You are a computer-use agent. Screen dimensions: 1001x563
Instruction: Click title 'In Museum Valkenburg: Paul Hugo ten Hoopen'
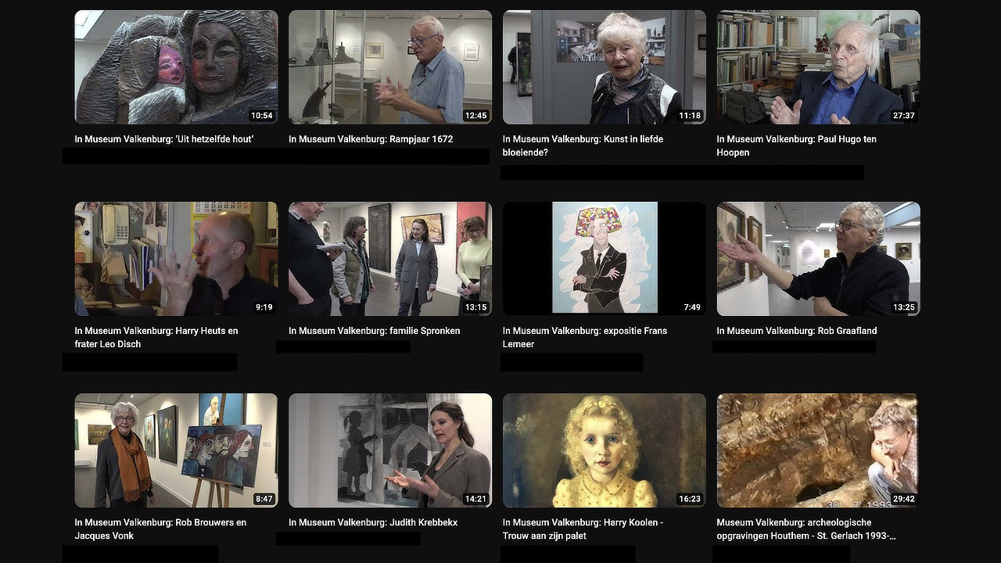point(797,145)
